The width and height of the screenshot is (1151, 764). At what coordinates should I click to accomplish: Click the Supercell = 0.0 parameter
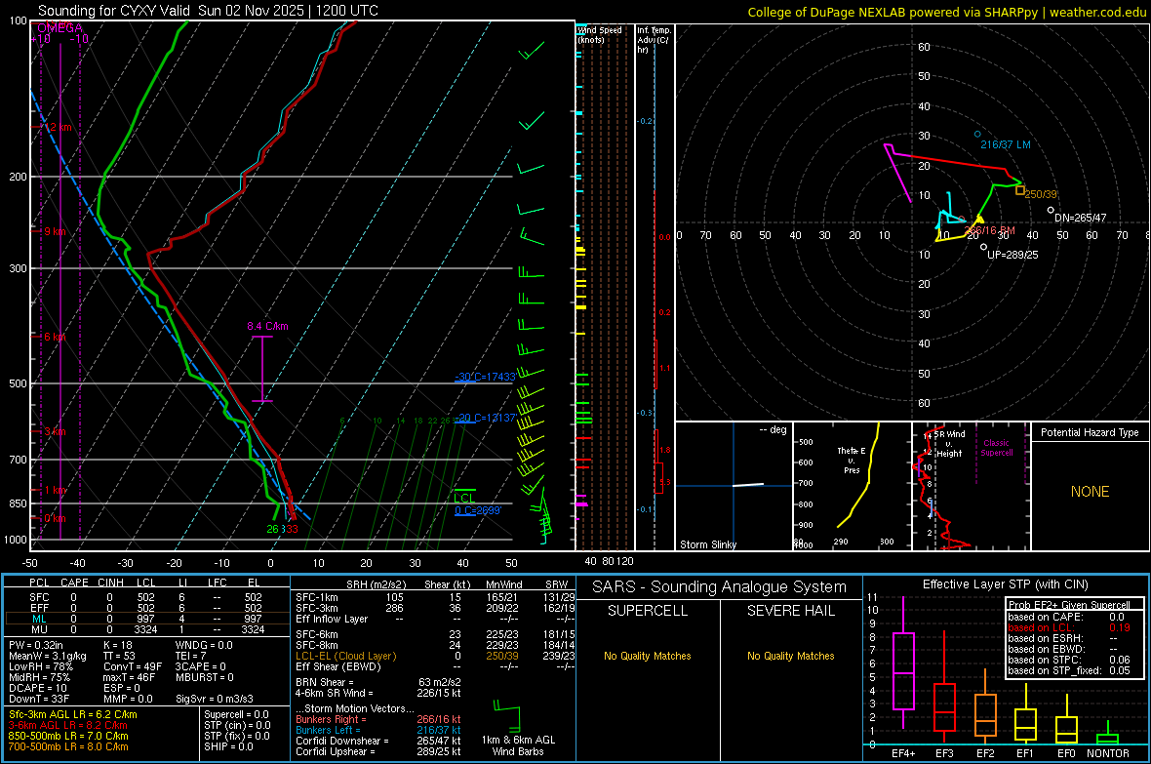click(236, 714)
